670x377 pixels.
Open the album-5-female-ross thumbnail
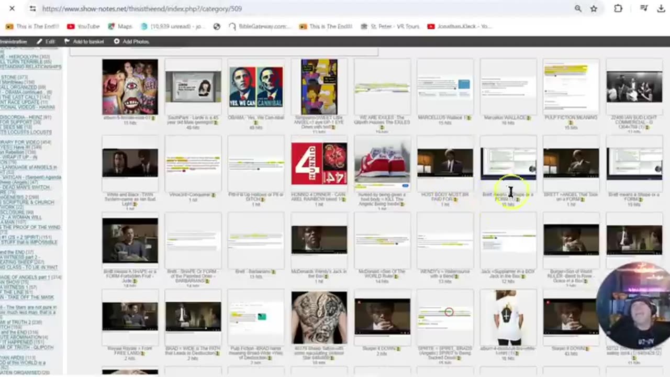tap(130, 87)
